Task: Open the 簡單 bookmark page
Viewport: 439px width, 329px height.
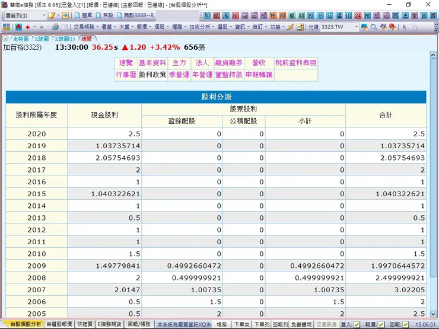Action: 84,15
